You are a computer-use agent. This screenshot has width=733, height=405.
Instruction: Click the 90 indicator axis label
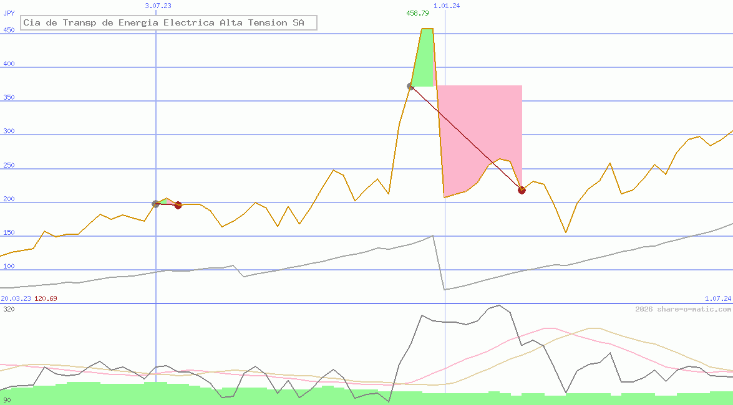[x=6, y=400]
